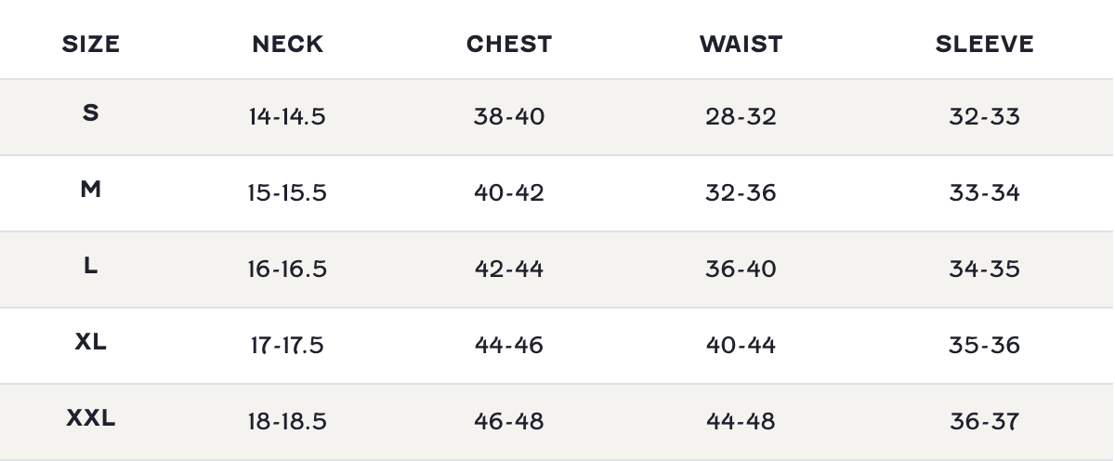The width and height of the screenshot is (1115, 461).
Task: Click the SIZE column header
Action: [91, 44]
